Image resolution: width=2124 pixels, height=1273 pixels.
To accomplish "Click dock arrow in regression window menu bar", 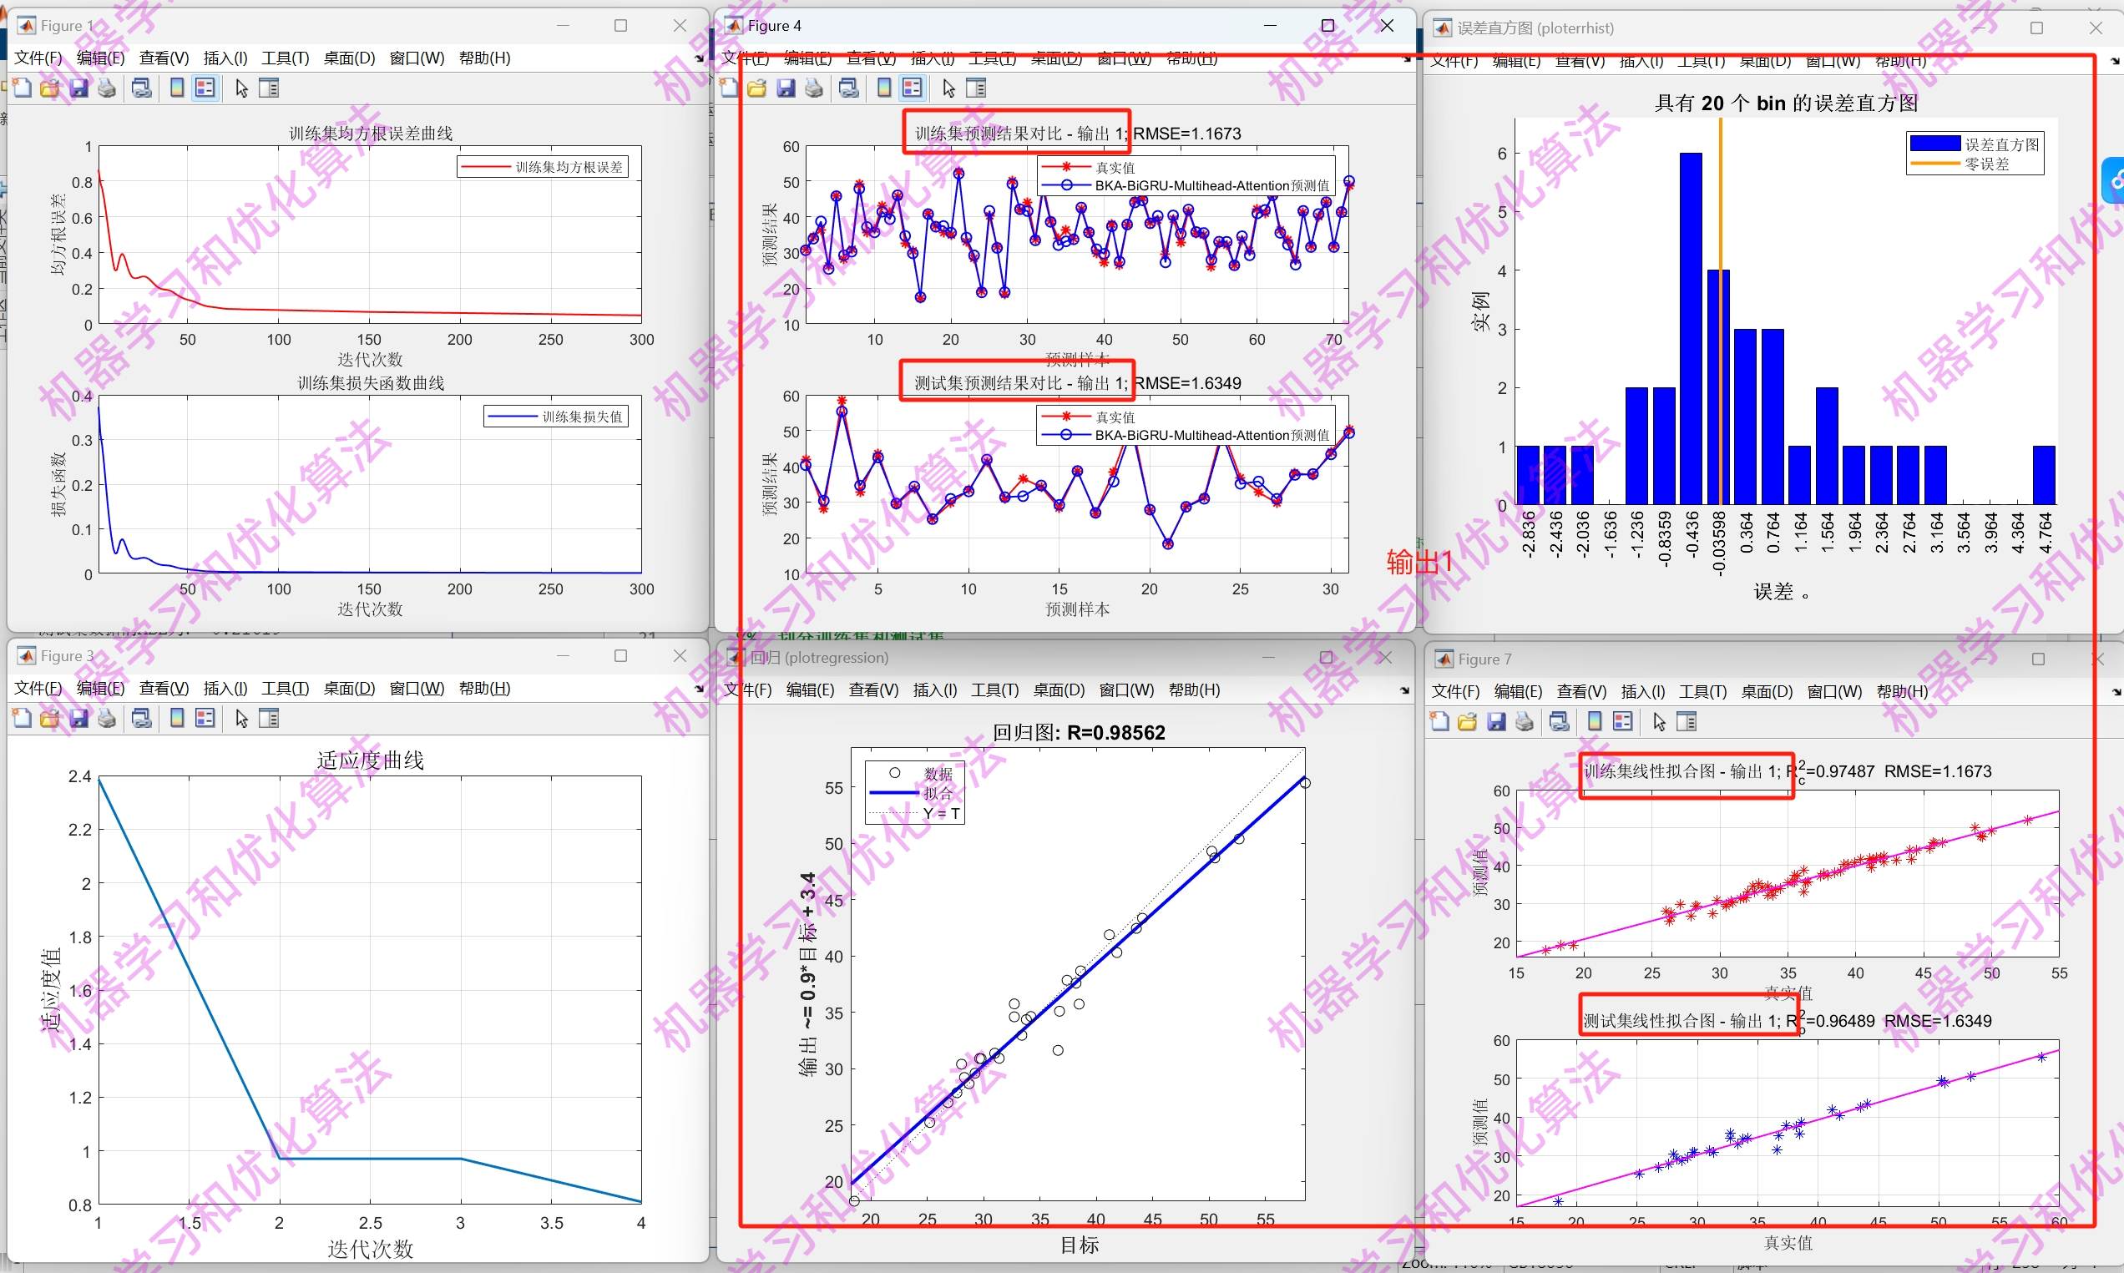I will tap(1404, 690).
